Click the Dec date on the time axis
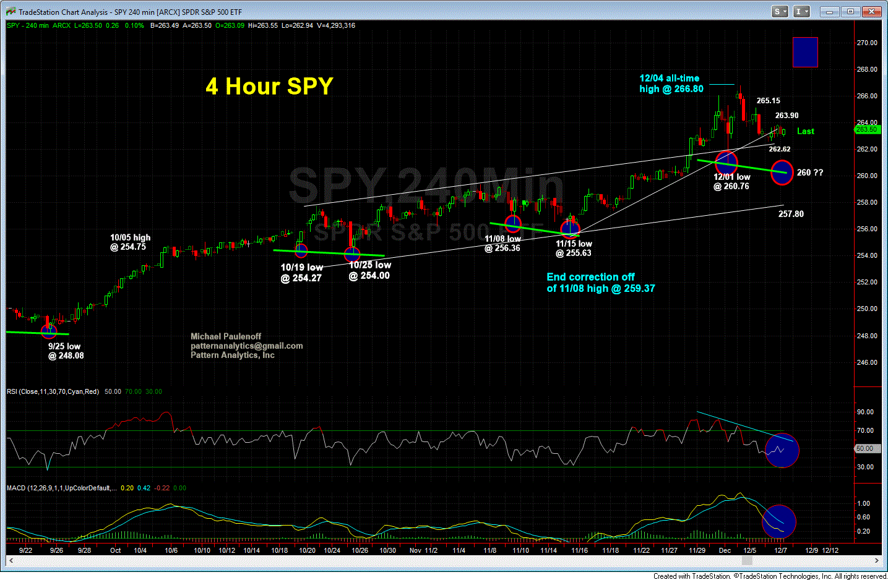Image resolution: width=888 pixels, height=580 pixels. click(725, 550)
